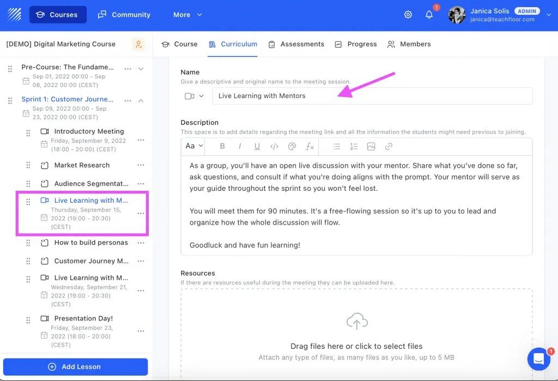Create a numbered list

point(354,146)
